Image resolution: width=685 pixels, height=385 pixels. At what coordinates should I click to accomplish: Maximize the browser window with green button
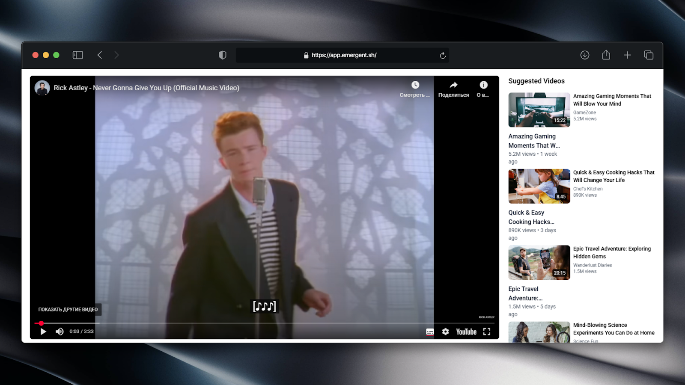(x=56, y=55)
